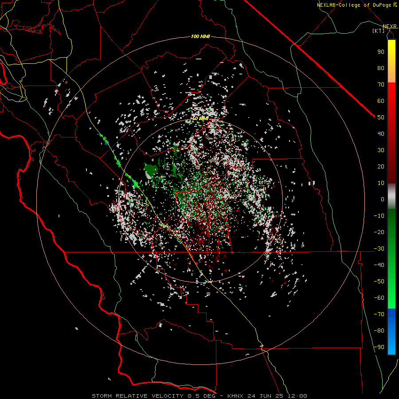Click the -20 value on velocity scale

click(379, 232)
